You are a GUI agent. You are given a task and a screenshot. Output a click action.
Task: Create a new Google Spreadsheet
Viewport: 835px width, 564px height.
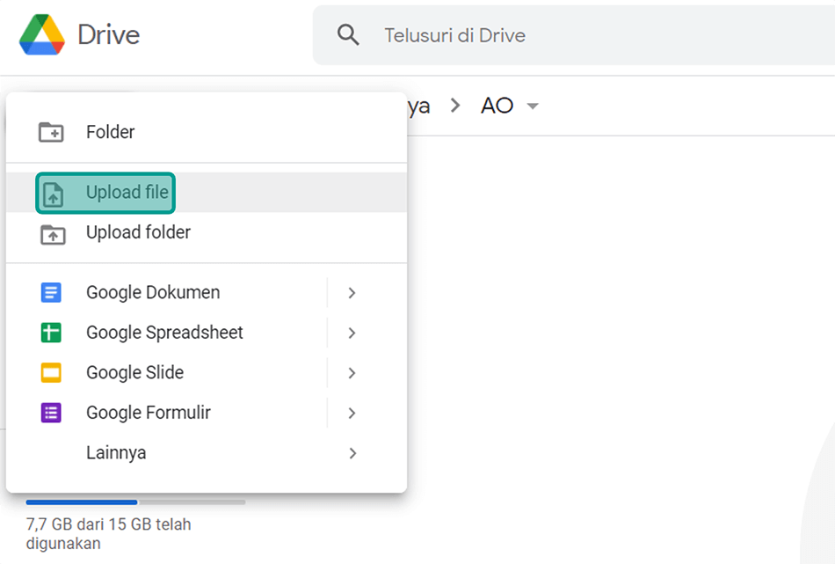pos(166,333)
